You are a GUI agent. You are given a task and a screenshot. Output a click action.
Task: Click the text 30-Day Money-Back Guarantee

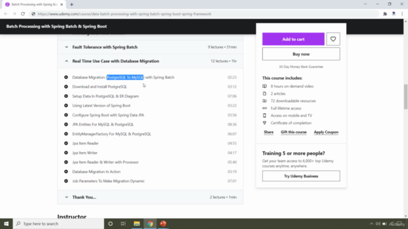tap(301, 67)
